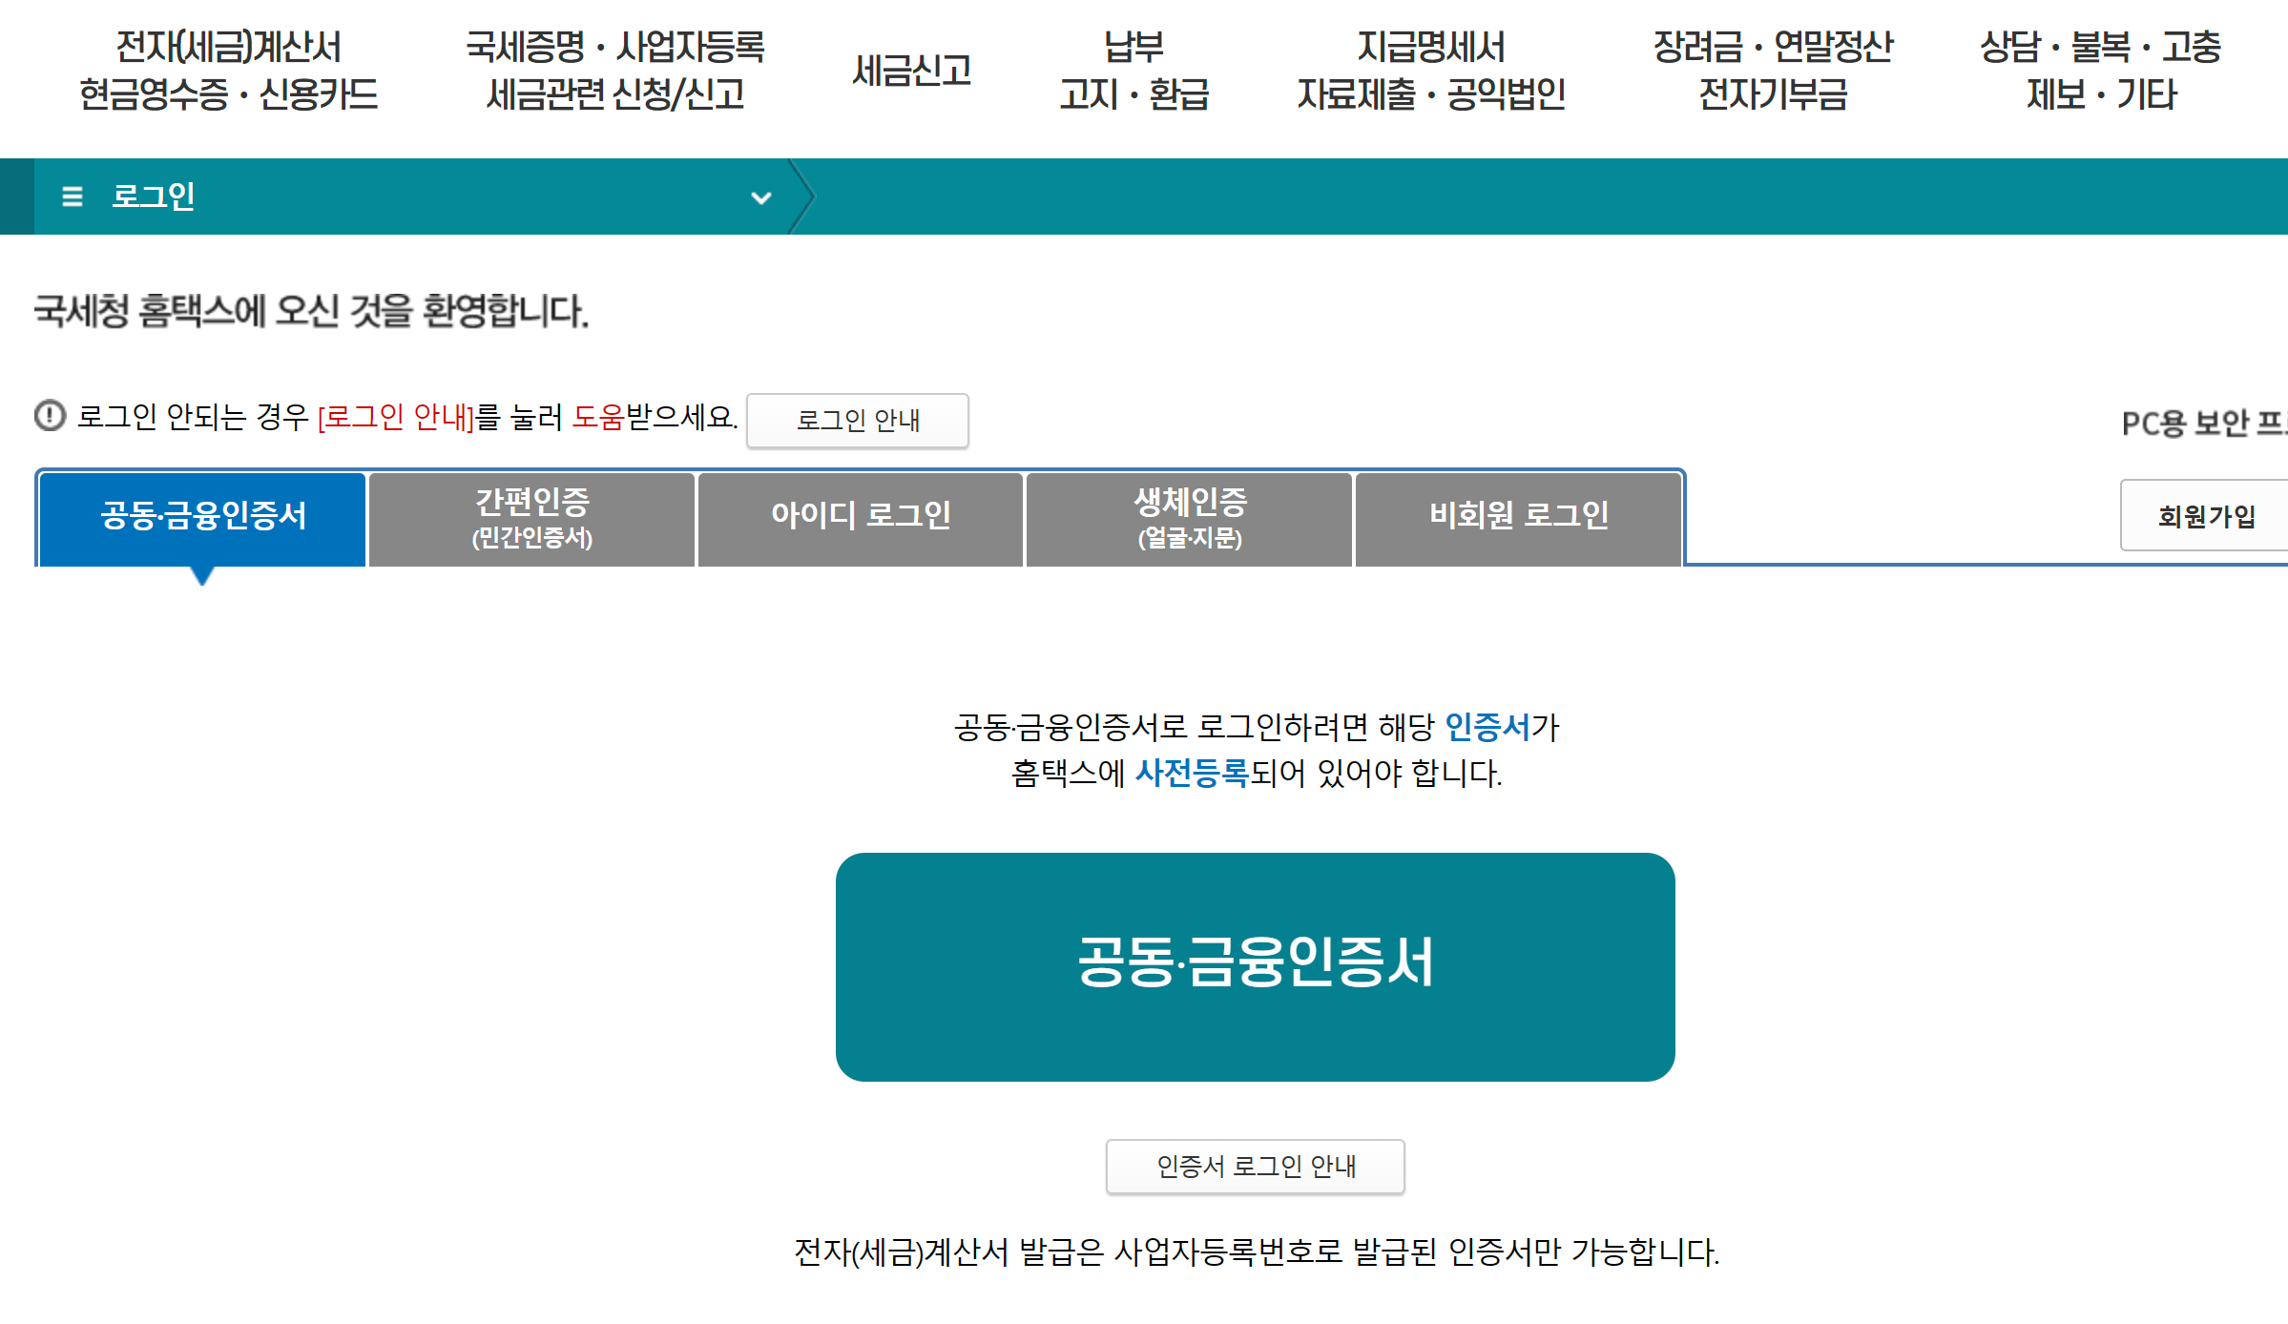Select the 생체인증 (얼굴·지문) tab
2288x1324 pixels.
(x=1189, y=518)
